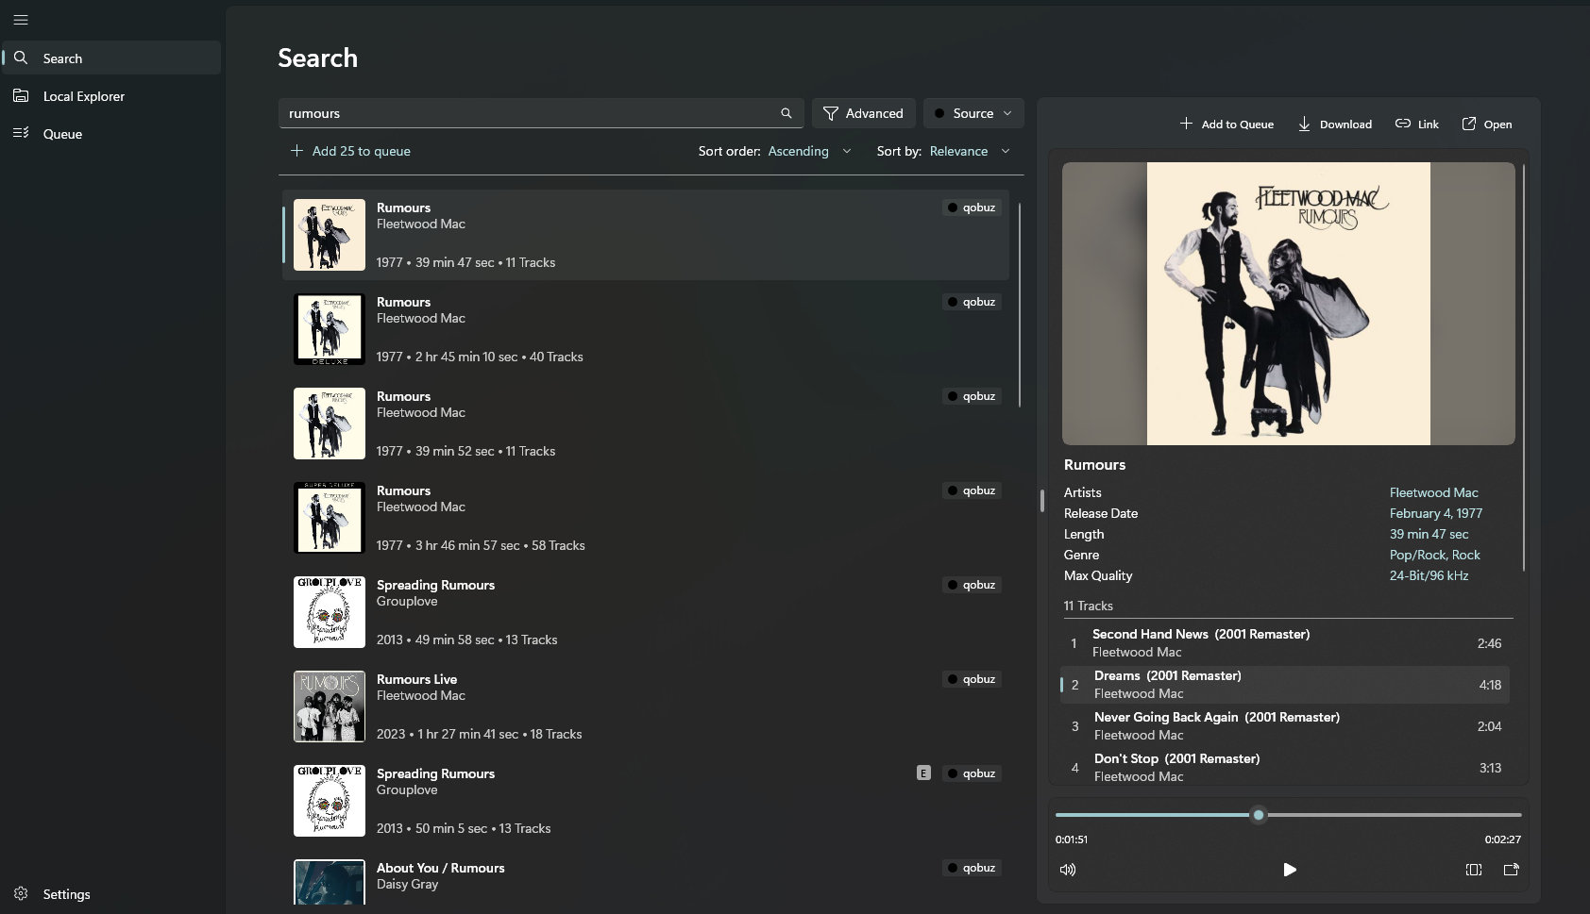This screenshot has height=914, width=1590.
Task: Select About You / Rumours by Daisy Gray
Action: point(646,879)
